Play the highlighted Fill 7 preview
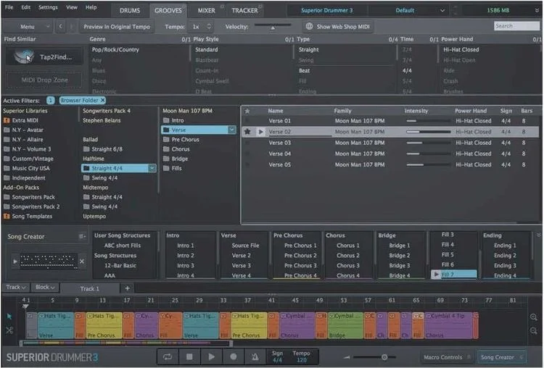Viewport: 544px width, 368px height. (436, 275)
